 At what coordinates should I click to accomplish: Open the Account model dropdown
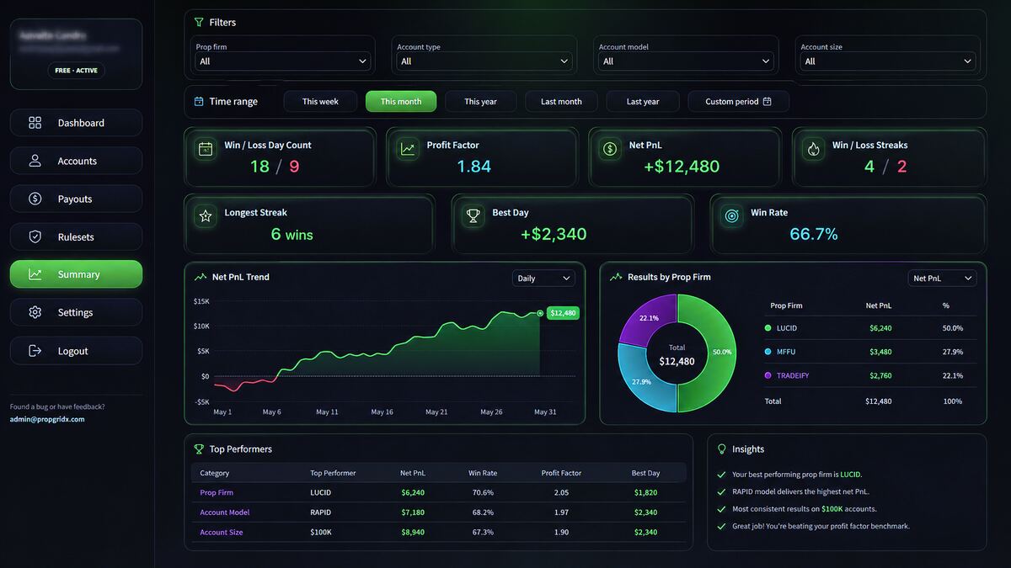pyautogui.click(x=686, y=61)
